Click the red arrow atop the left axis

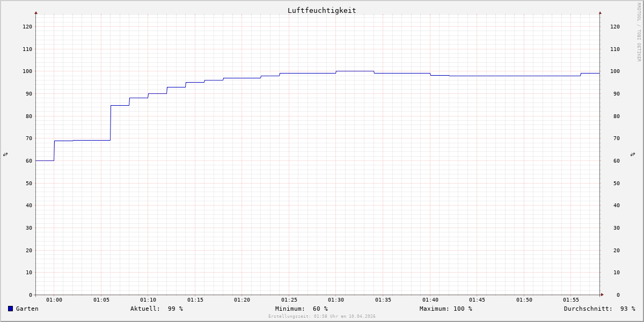36,12
